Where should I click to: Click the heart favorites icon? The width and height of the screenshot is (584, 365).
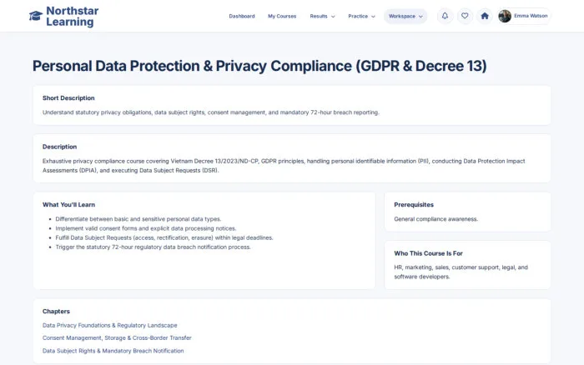tap(465, 16)
